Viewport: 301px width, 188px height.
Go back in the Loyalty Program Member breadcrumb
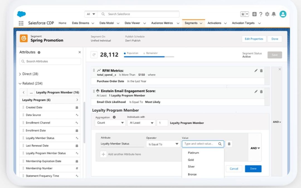coord(24,92)
